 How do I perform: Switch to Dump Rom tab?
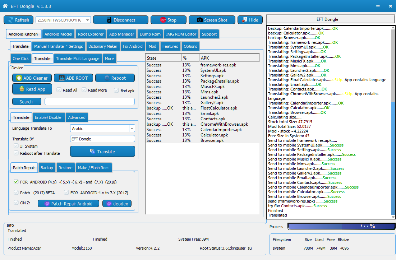(x=150, y=34)
